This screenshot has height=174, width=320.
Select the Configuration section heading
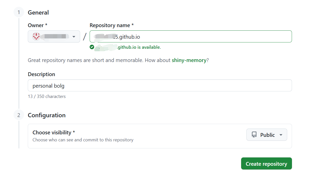tap(47, 115)
